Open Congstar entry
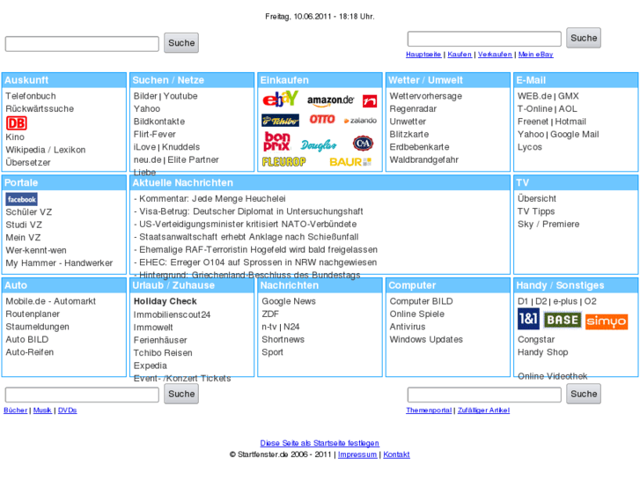The width and height of the screenshot is (640, 480). (x=536, y=339)
